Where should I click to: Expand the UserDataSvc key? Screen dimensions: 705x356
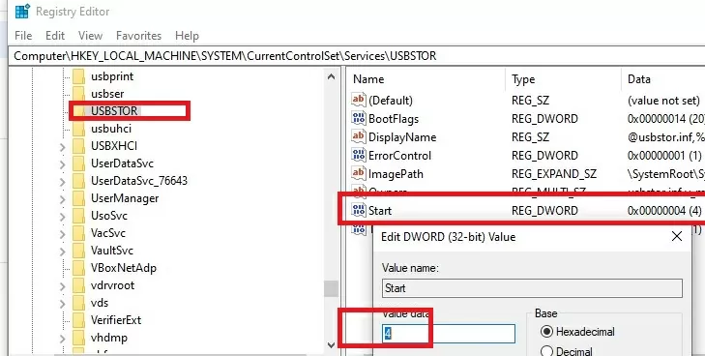click(62, 164)
